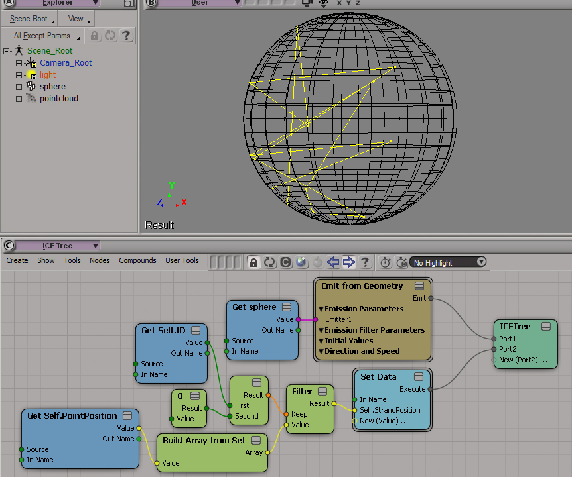The width and height of the screenshot is (572, 477).
Task: Click the Scene Root button
Action: tap(29, 19)
